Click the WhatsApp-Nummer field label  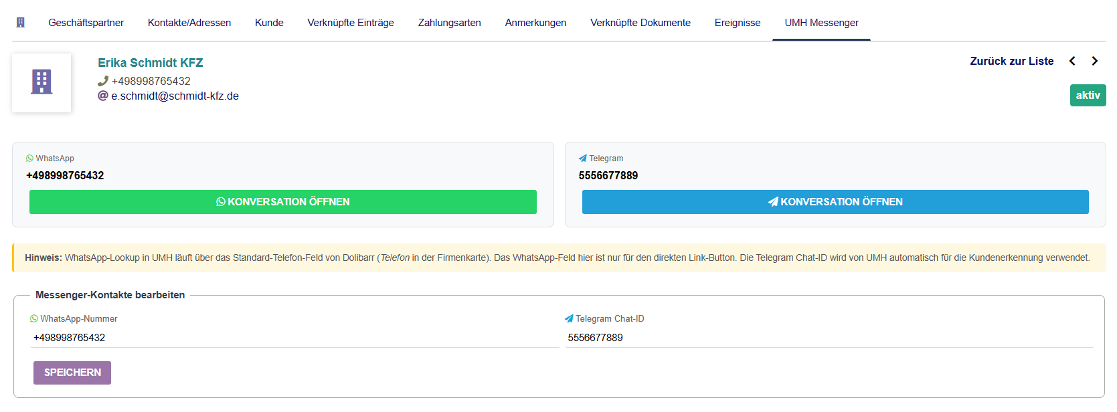[x=78, y=319]
